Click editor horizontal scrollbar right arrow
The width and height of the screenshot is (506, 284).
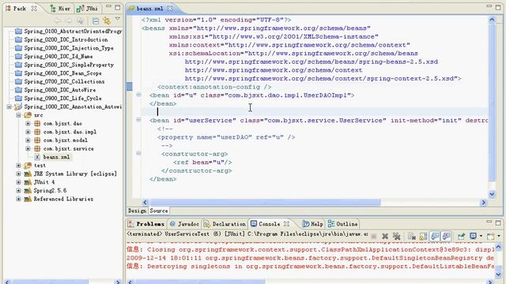pyautogui.click(x=483, y=202)
